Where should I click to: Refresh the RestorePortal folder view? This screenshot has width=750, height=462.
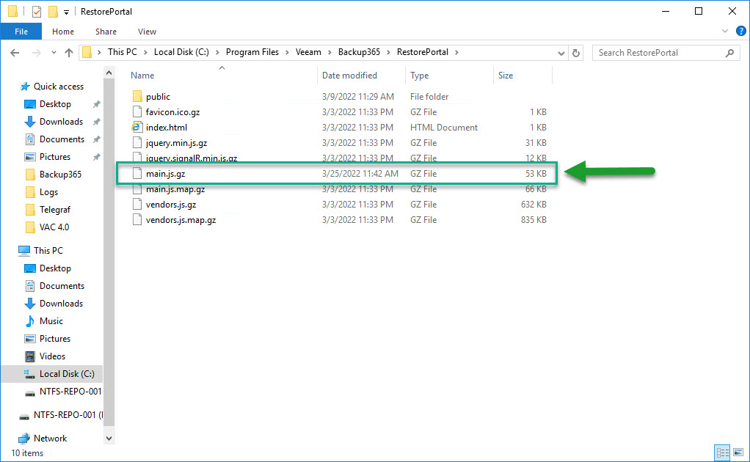pyautogui.click(x=576, y=53)
